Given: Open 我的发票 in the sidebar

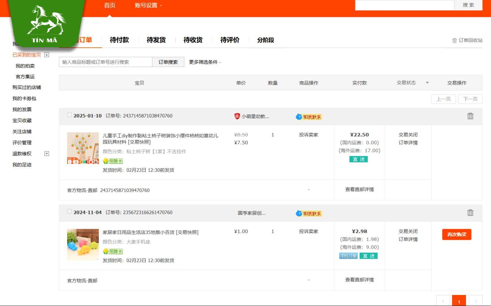Looking at the screenshot, I should tap(22, 110).
